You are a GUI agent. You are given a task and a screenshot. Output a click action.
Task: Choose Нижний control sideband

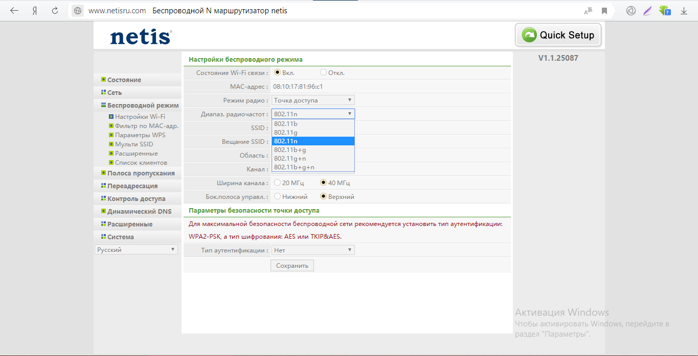(277, 196)
